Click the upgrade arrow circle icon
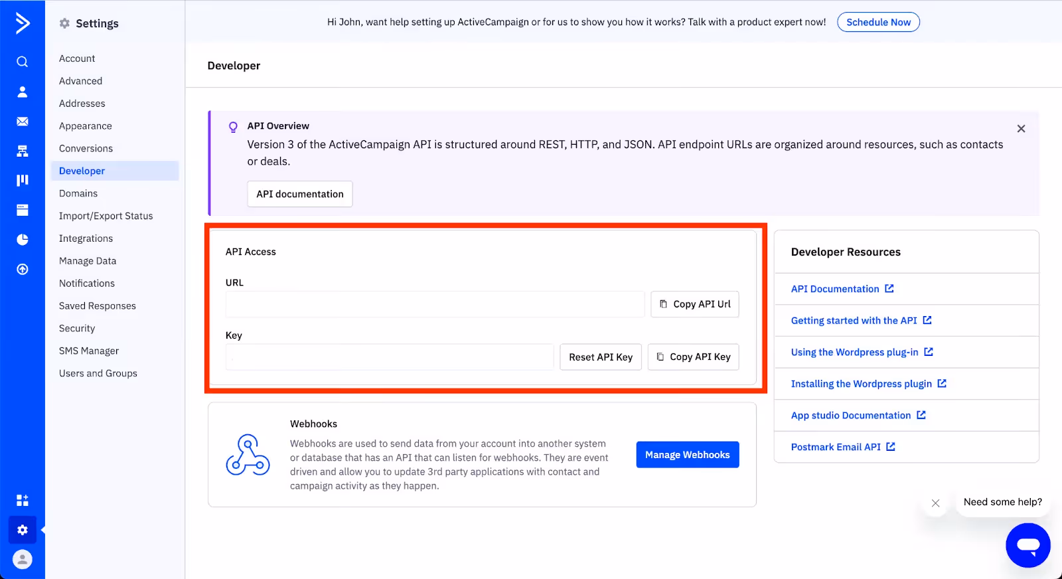This screenshot has height=579, width=1062. (x=23, y=269)
